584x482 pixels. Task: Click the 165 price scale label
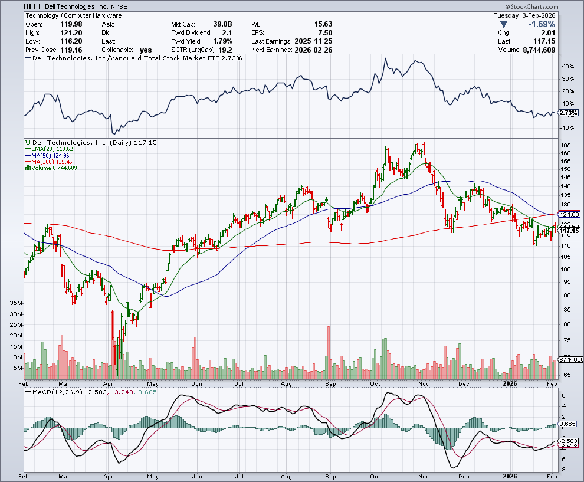click(565, 145)
